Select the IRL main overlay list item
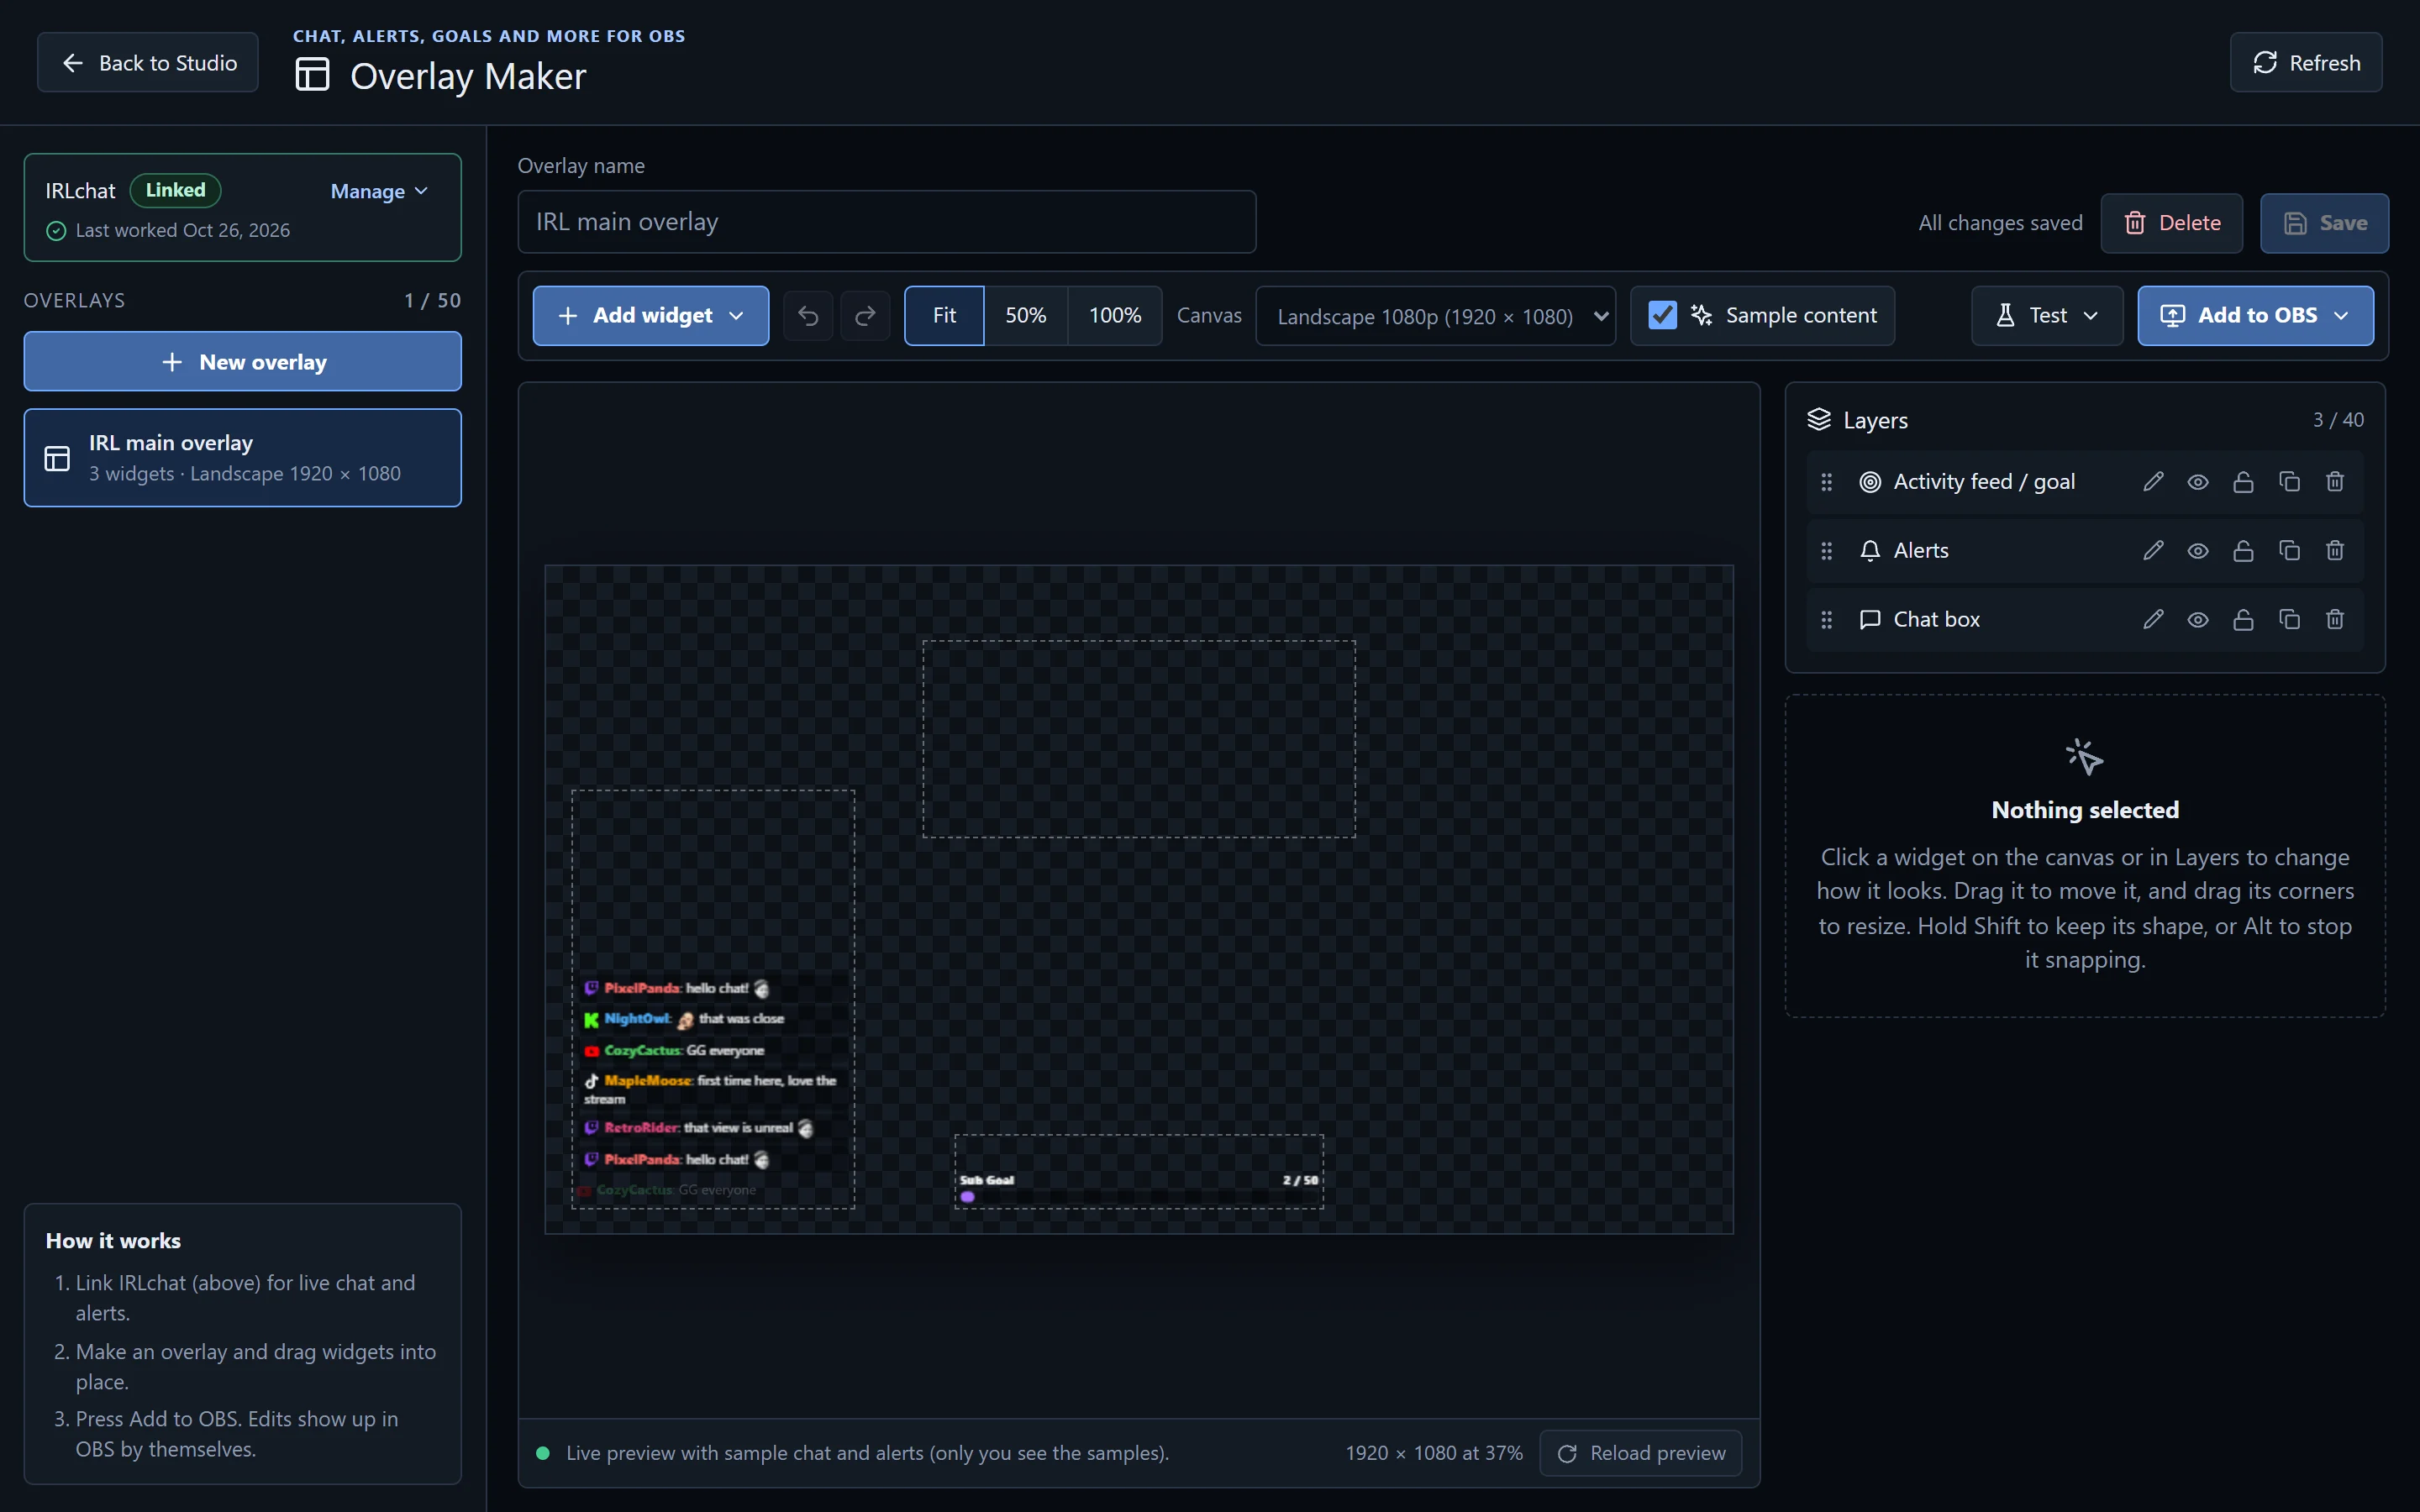Viewport: 2420px width, 1512px height. click(243, 458)
